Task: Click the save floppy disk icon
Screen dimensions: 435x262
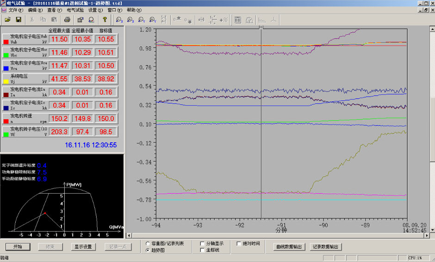Action: click(19, 20)
